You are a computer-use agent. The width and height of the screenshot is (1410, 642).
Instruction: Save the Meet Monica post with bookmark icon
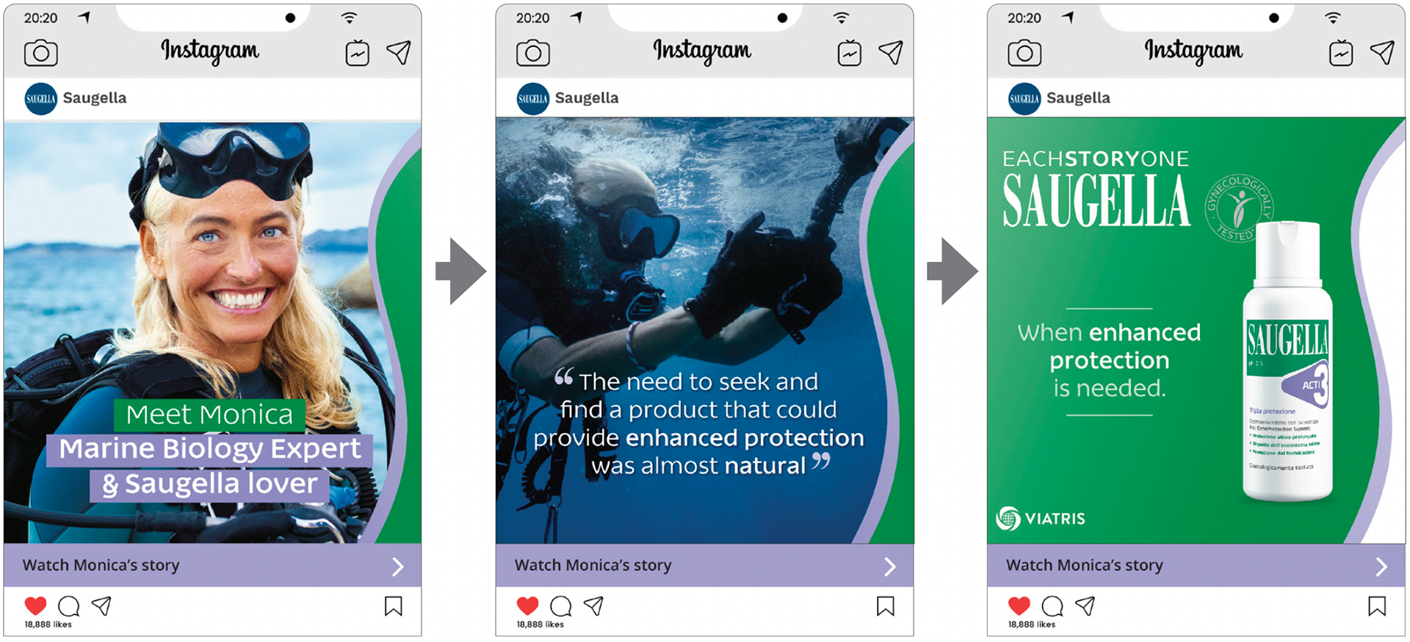394,606
